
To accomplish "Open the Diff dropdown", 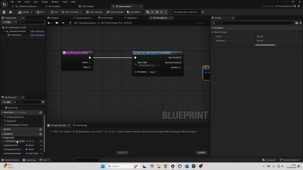I will click(40, 12).
